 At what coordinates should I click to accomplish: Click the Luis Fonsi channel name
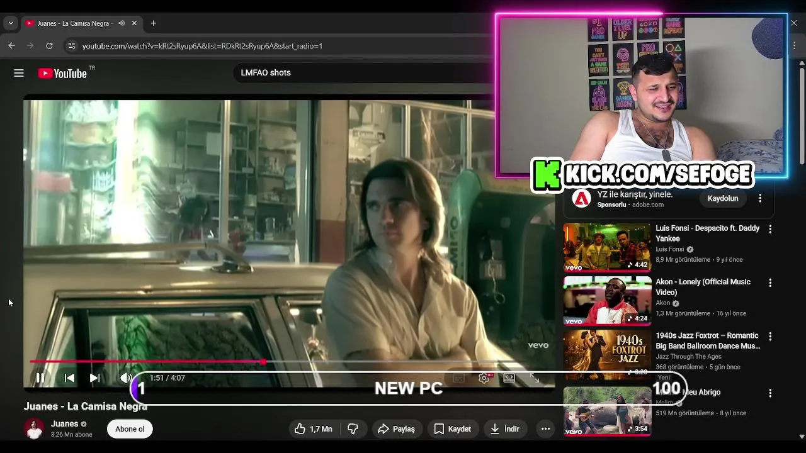click(669, 249)
